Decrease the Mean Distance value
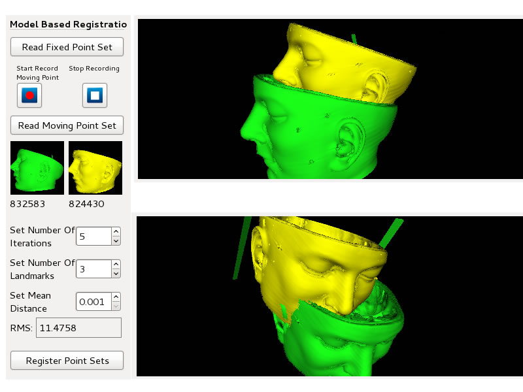 coord(116,306)
